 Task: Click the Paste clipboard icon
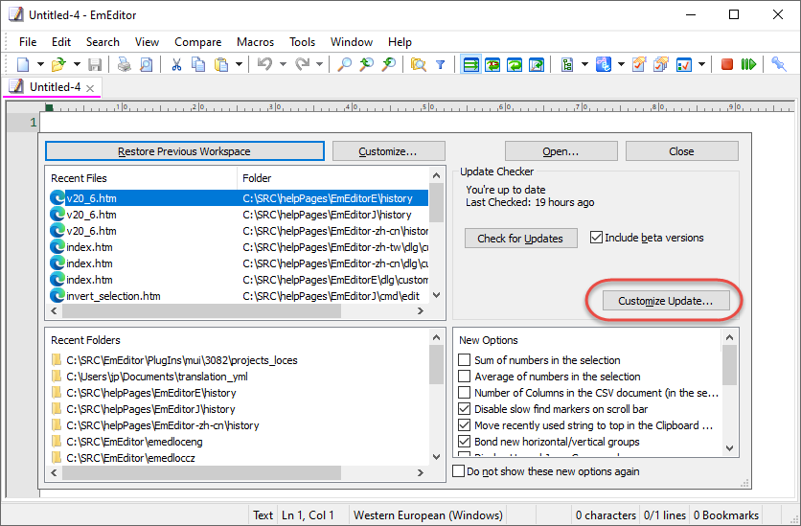[x=221, y=65]
